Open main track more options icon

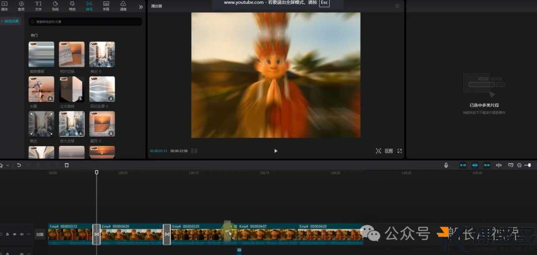pos(29,235)
